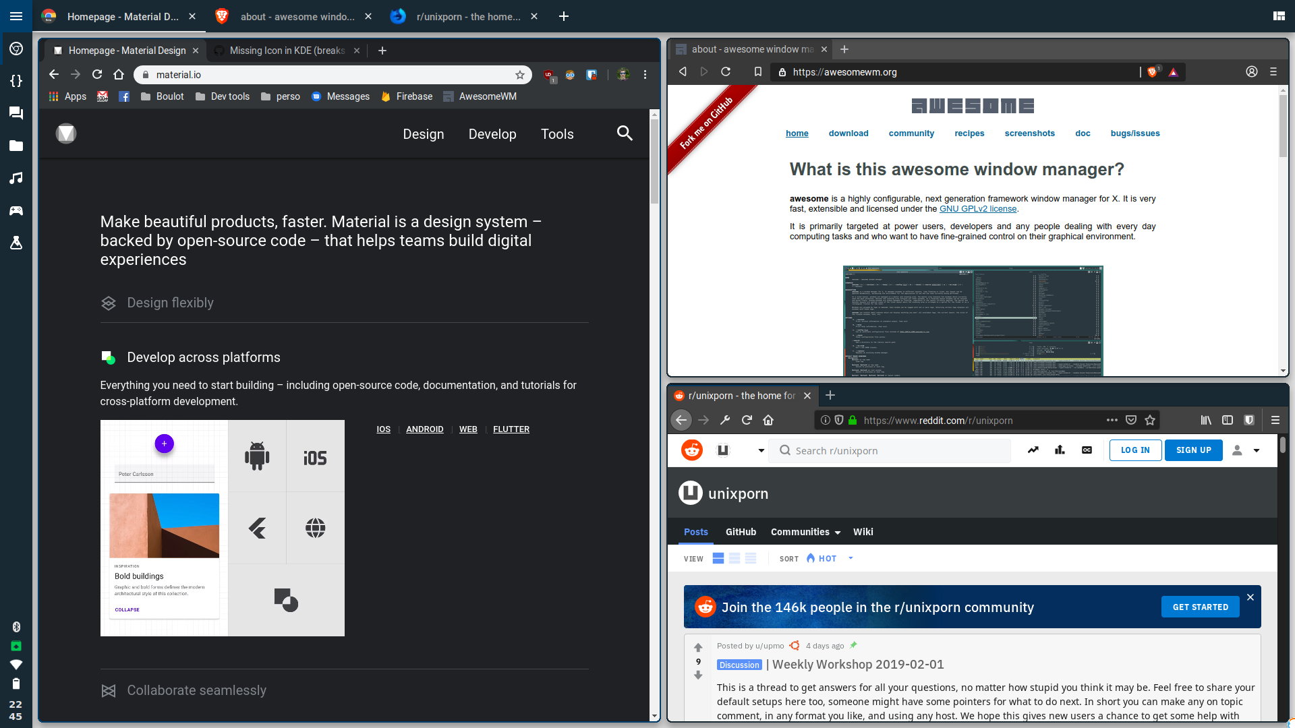Open the GNU GPLv2 license link

[977, 209]
